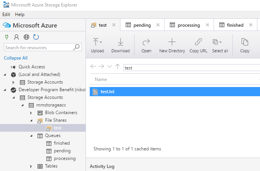Click the File Shares folder icon
Viewport: 260px width, 171px height.
40,121
